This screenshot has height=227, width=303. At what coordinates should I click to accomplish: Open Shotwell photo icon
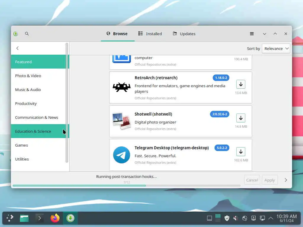pos(122,121)
